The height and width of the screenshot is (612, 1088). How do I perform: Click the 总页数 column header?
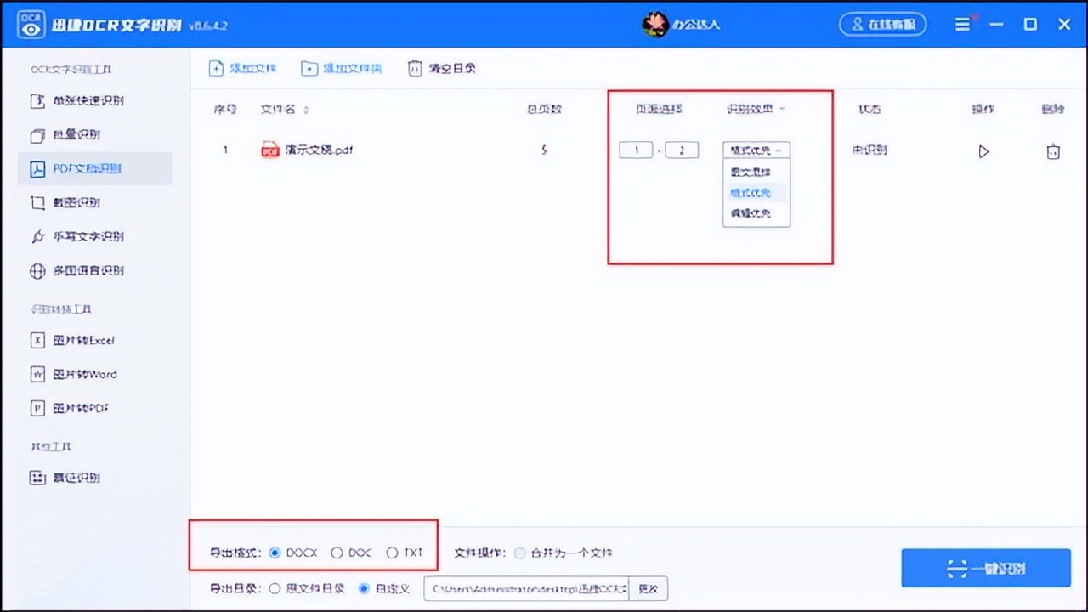(x=544, y=110)
